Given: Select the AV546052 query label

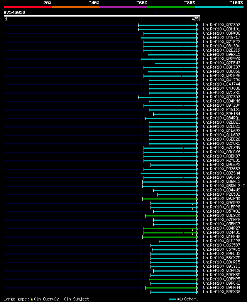Looking at the screenshot, I should [15, 12].
